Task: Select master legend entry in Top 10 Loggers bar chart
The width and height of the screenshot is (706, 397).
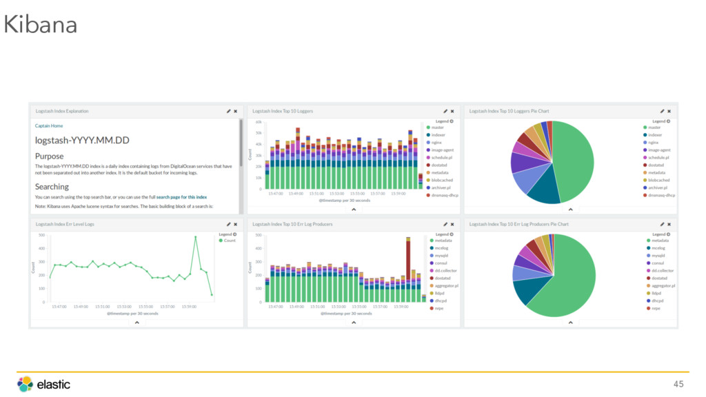Action: (x=435, y=128)
